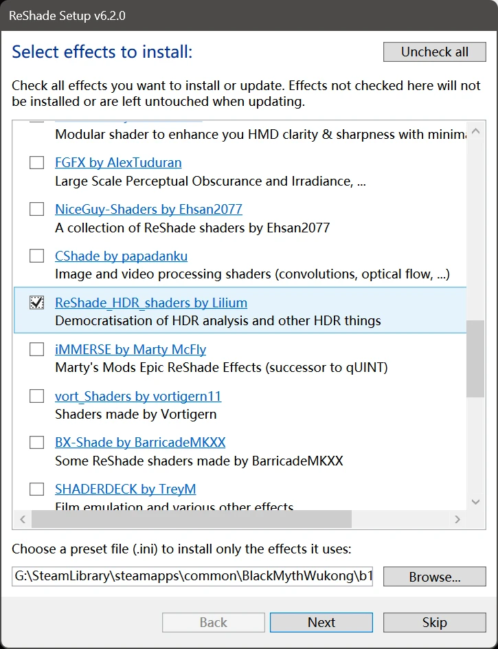Follow the iMMERSE by Marty McFly link
The width and height of the screenshot is (498, 649).
tap(131, 350)
